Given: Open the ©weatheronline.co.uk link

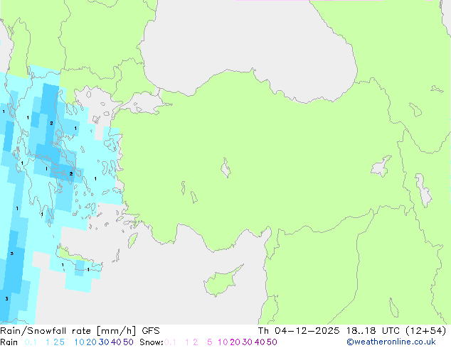Looking at the screenshot, I should tap(391, 342).
